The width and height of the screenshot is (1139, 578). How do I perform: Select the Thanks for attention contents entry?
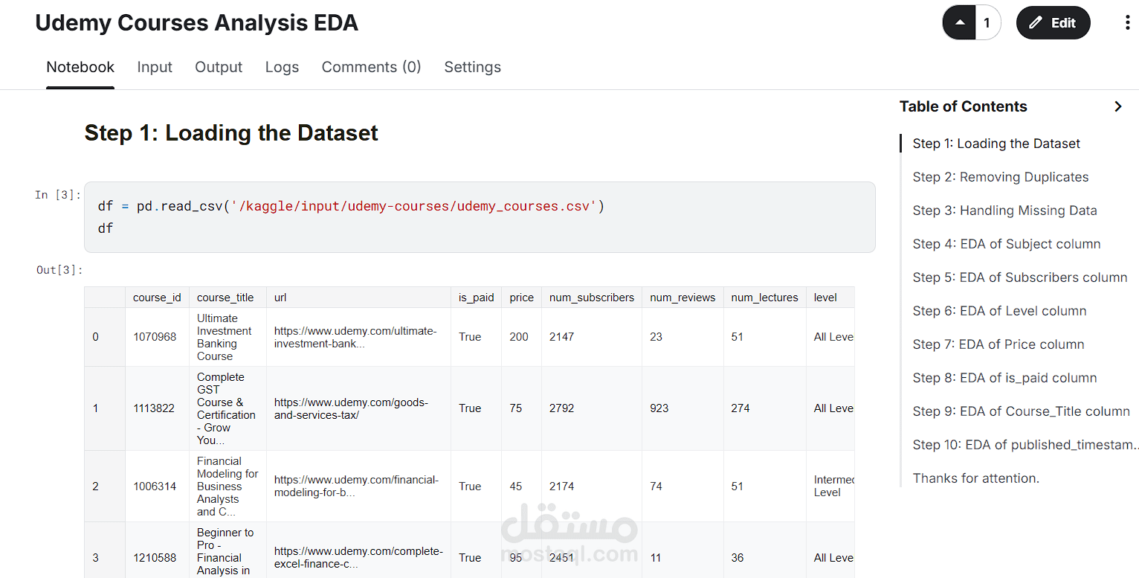pos(976,478)
